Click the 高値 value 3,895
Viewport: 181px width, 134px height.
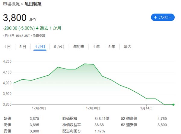pyautogui.click(x=34, y=125)
